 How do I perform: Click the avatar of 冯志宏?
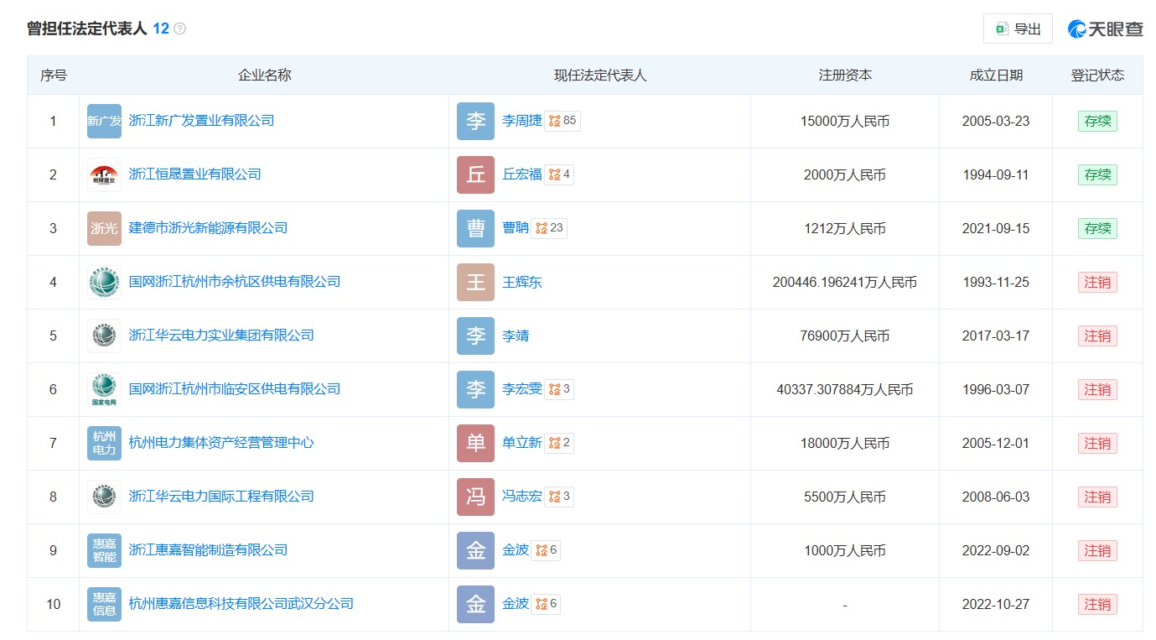click(x=475, y=497)
